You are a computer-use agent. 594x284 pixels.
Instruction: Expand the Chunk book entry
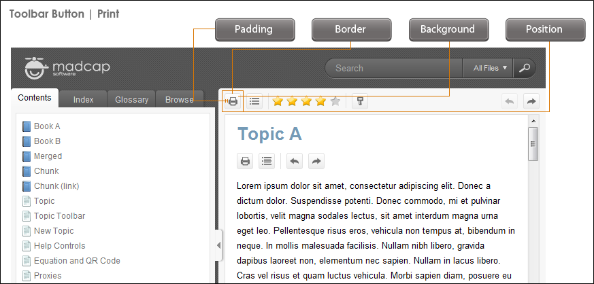pyautogui.click(x=46, y=171)
